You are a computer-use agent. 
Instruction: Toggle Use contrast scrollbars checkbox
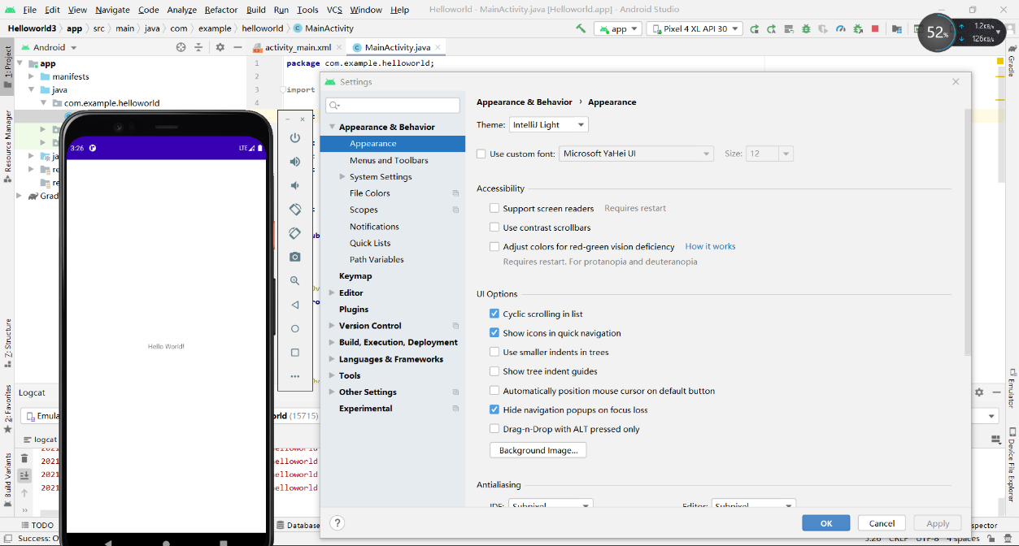tap(494, 227)
